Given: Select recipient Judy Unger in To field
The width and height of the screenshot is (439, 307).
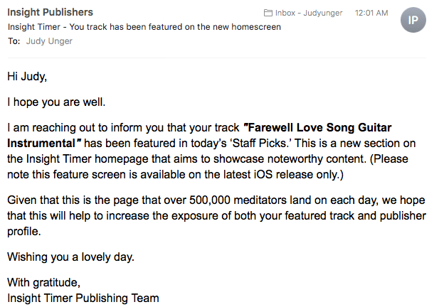Looking at the screenshot, I should [49, 41].
